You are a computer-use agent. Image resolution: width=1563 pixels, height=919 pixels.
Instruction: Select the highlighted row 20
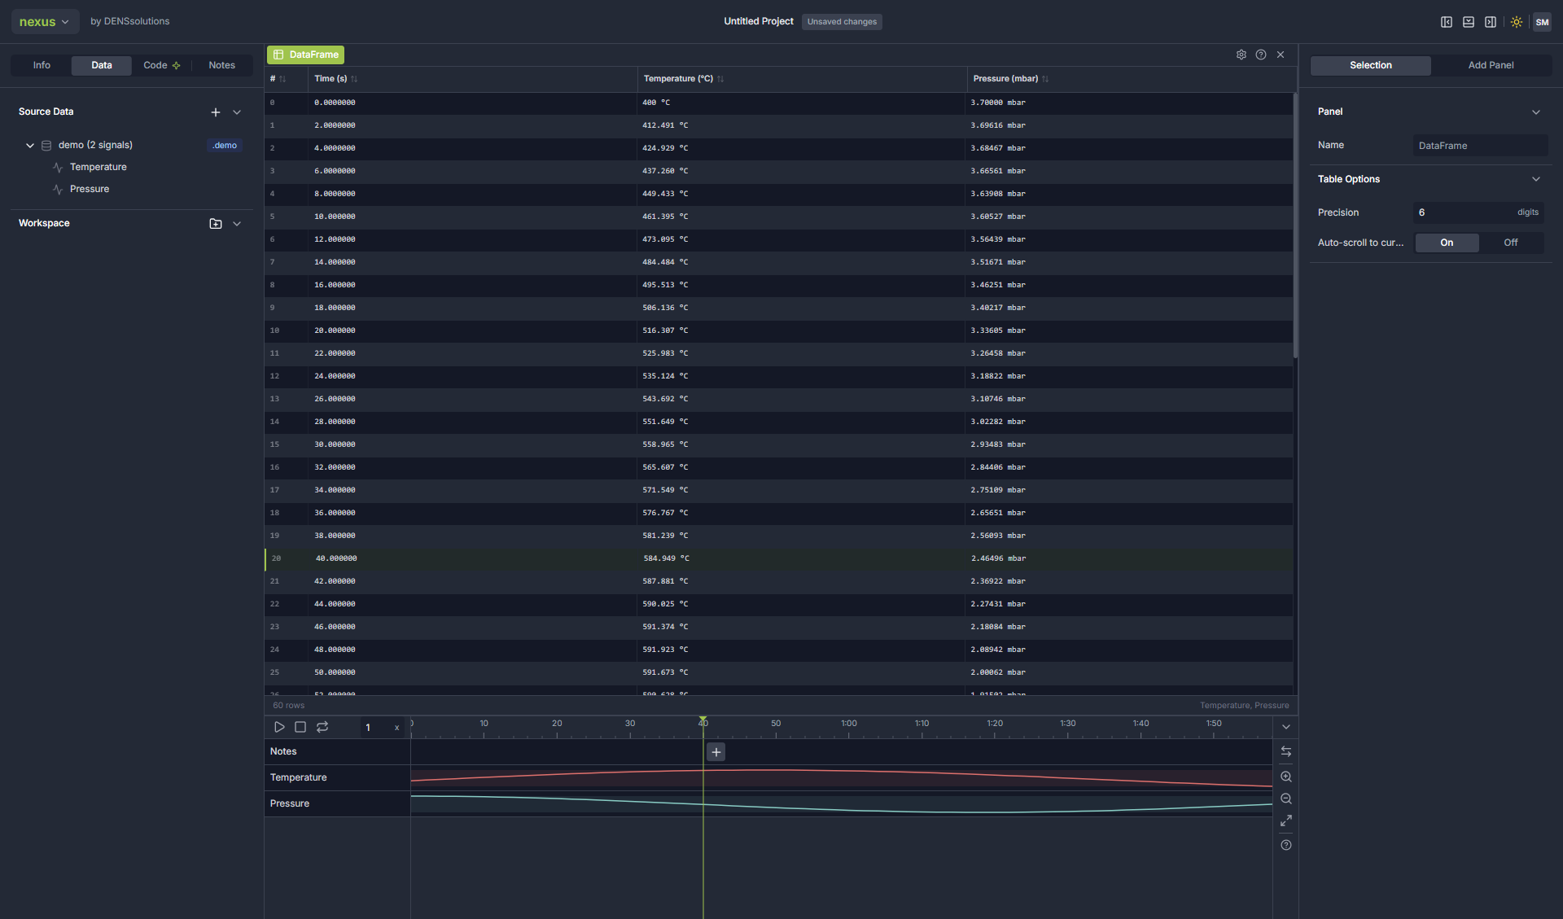(779, 558)
